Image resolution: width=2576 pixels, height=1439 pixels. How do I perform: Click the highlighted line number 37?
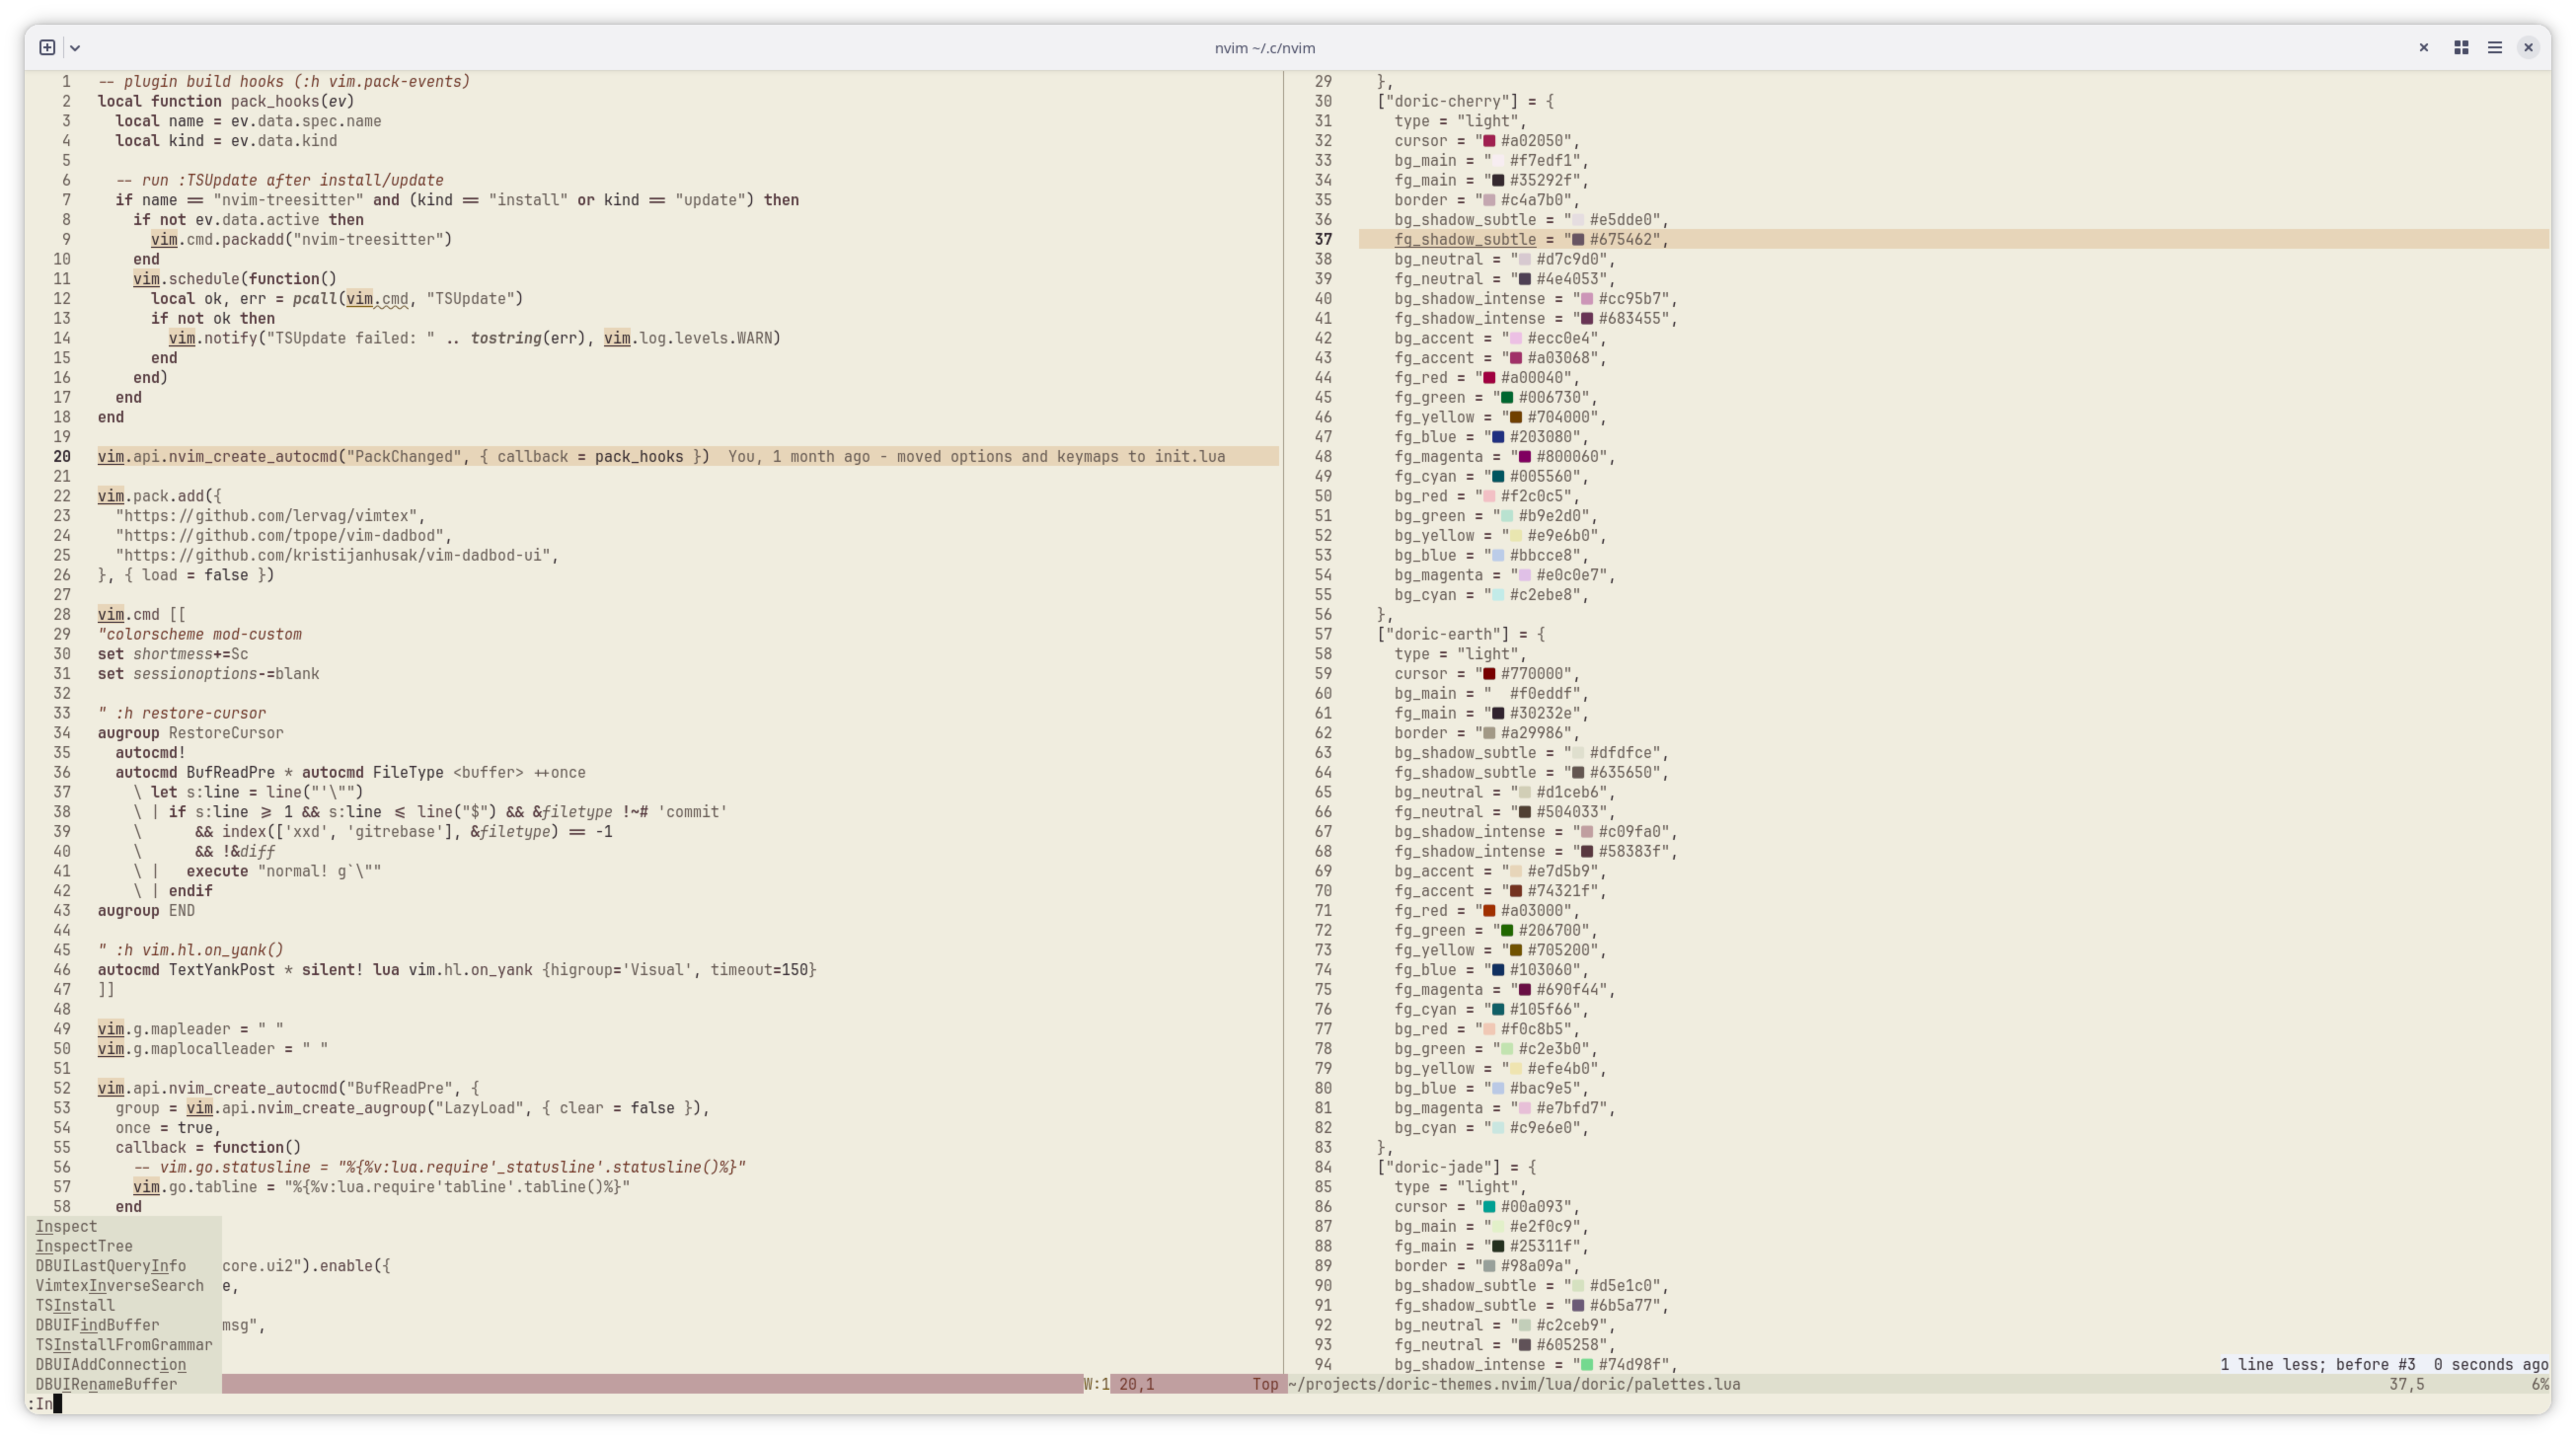coord(1323,239)
